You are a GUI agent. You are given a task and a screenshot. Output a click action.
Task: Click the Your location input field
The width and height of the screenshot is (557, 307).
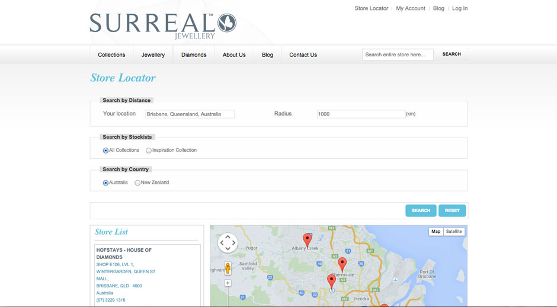[x=190, y=114]
